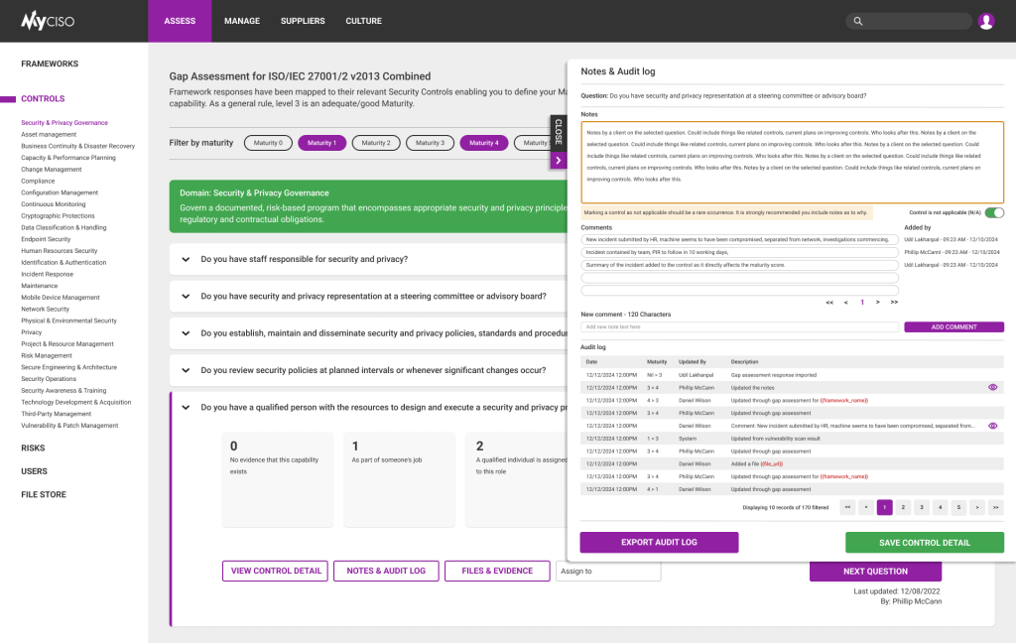Switch to the MANAGE tab
This screenshot has height=643, width=1016.
pos(241,20)
